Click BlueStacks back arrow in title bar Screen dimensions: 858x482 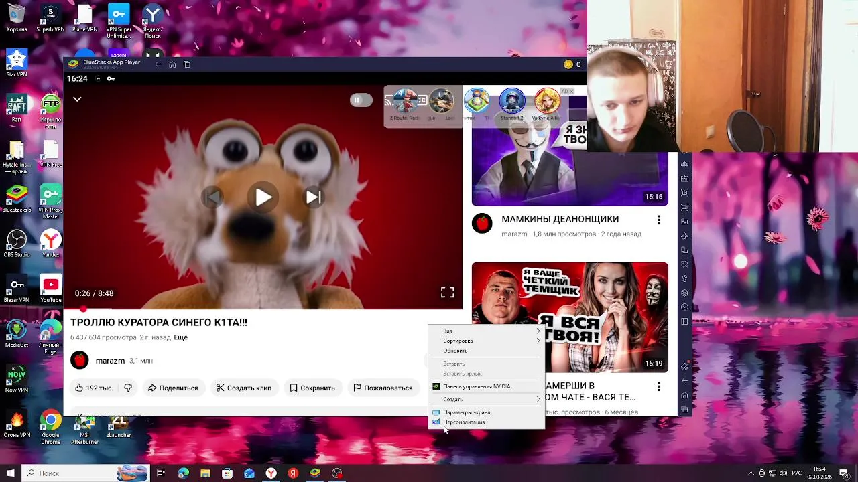click(158, 64)
